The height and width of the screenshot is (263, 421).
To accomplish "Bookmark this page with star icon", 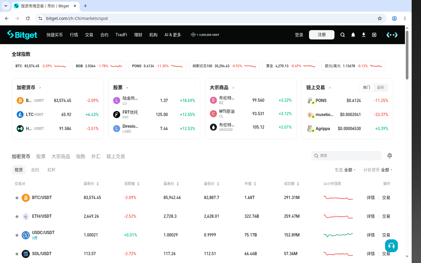I will [380, 18].
